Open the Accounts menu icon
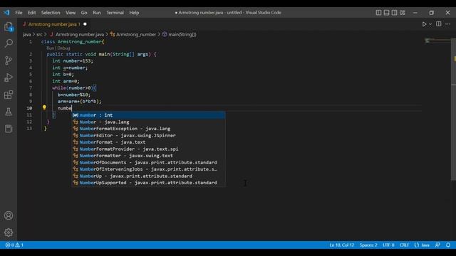The width and height of the screenshot is (456, 256). pos(9,215)
